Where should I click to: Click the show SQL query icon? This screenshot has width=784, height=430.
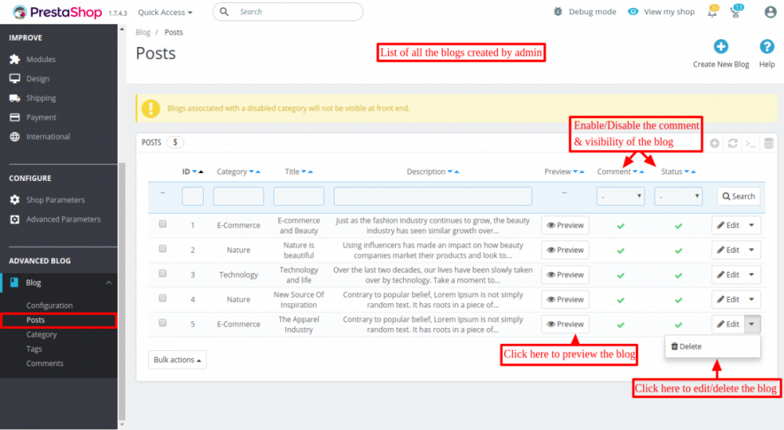click(750, 144)
